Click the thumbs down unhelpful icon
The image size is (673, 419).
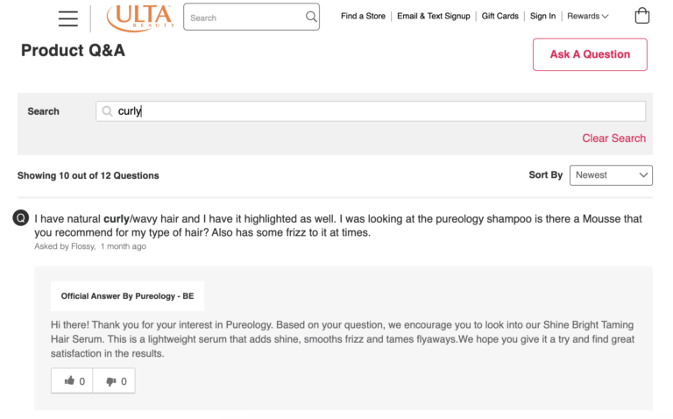click(x=112, y=380)
